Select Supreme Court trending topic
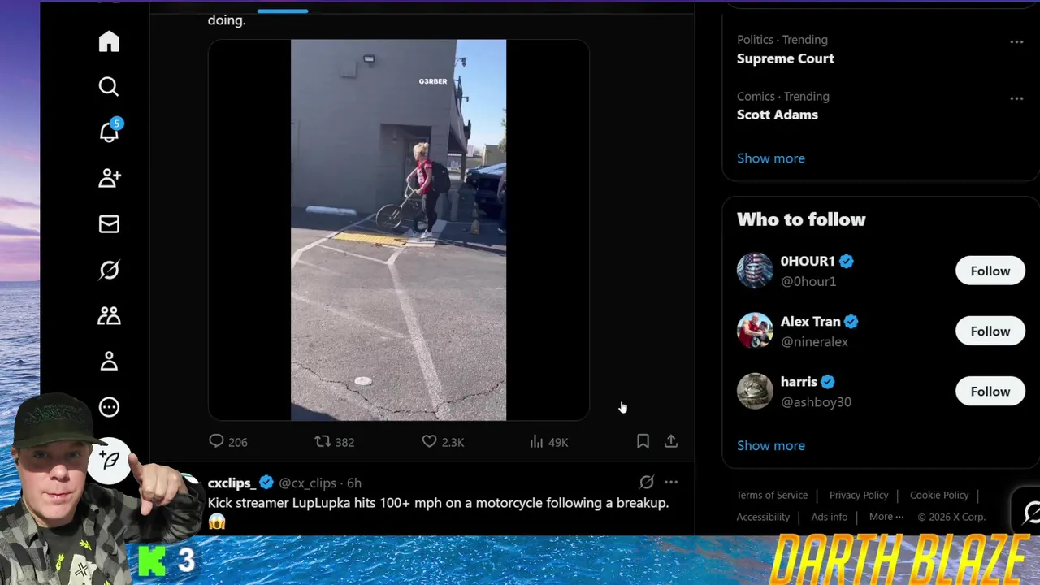Viewport: 1040px width, 585px height. [x=785, y=58]
